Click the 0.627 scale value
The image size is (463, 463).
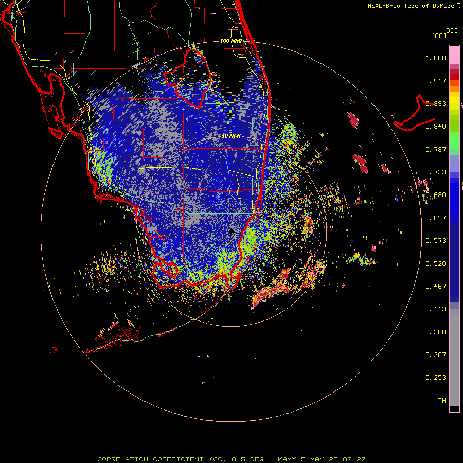click(x=436, y=218)
